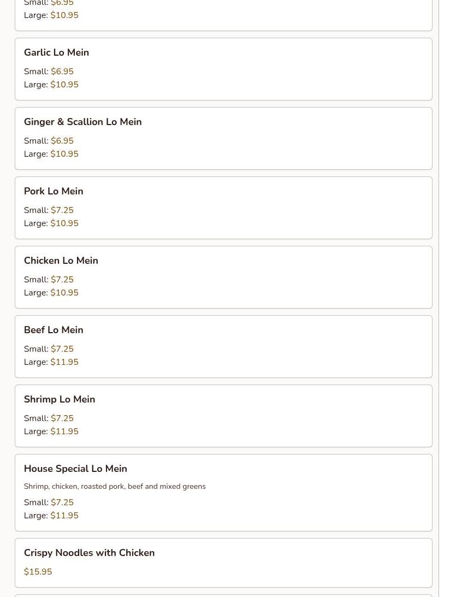Click the Crispy Noodles with Chicken title
Image resolution: width=450 pixels, height=597 pixels.
[89, 553]
